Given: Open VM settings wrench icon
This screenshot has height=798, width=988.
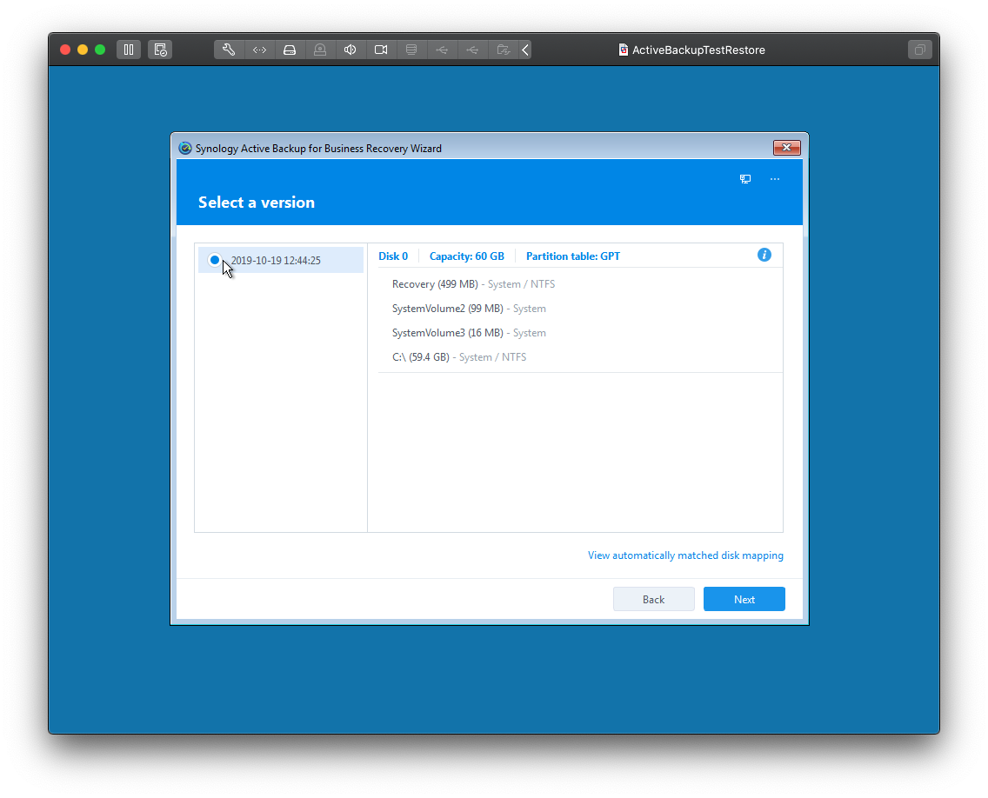Looking at the screenshot, I should tap(229, 50).
